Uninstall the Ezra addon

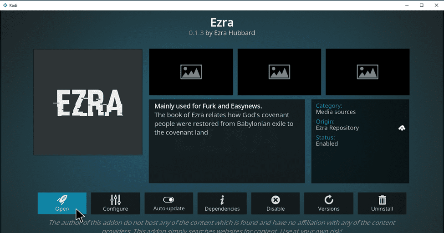(x=382, y=203)
